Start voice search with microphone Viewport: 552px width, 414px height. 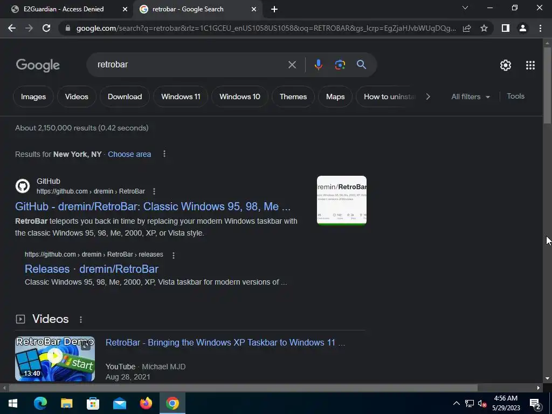tap(318, 65)
